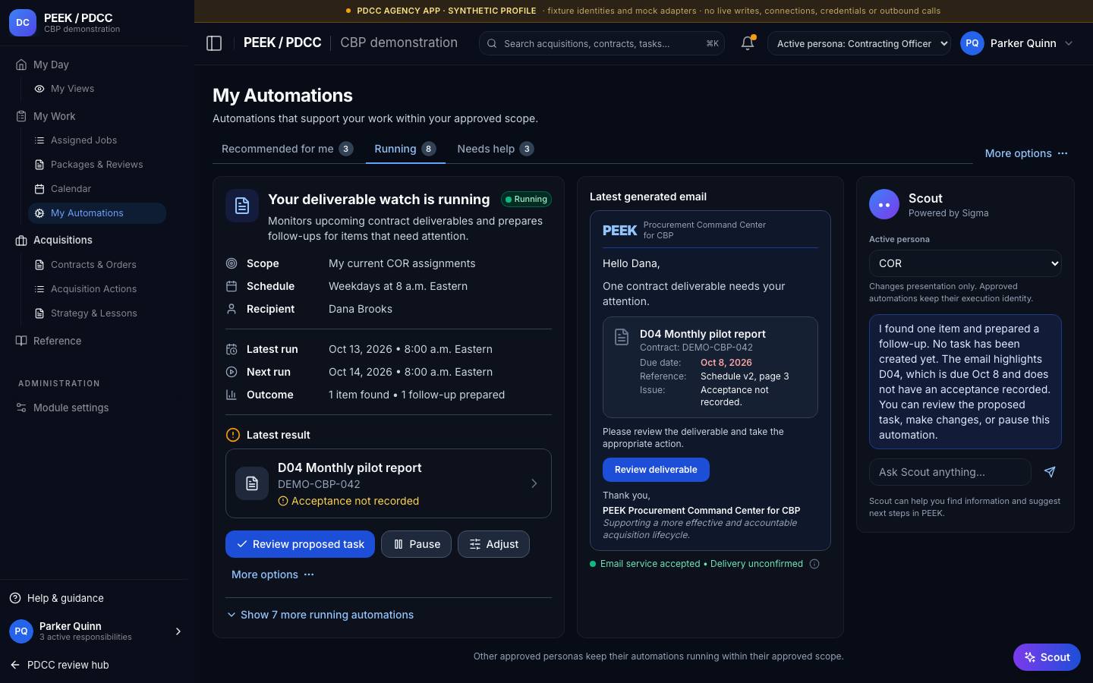This screenshot has width=1093, height=683.
Task: Expand Show 7 more running automations
Action: point(320,615)
